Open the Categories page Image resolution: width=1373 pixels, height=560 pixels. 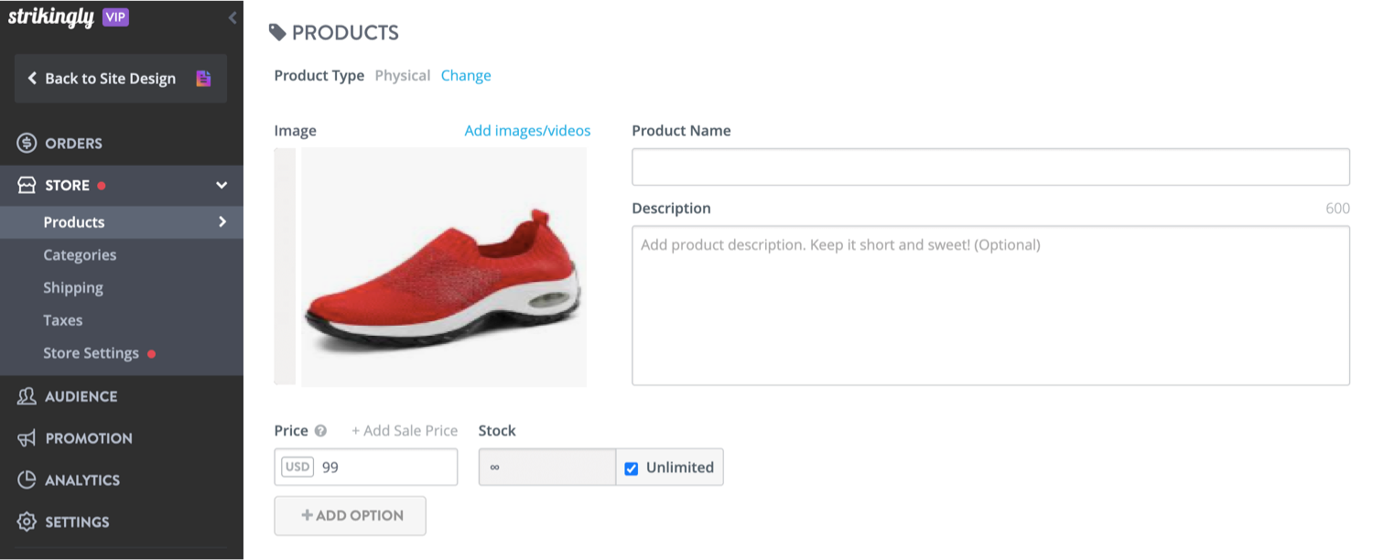80,254
